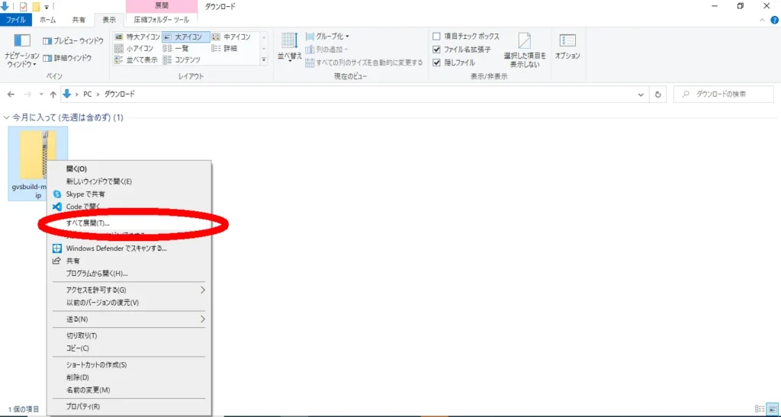The height and width of the screenshot is (417, 781).
Task: Choose Windows Defender でスキャンする...
Action: click(129, 249)
